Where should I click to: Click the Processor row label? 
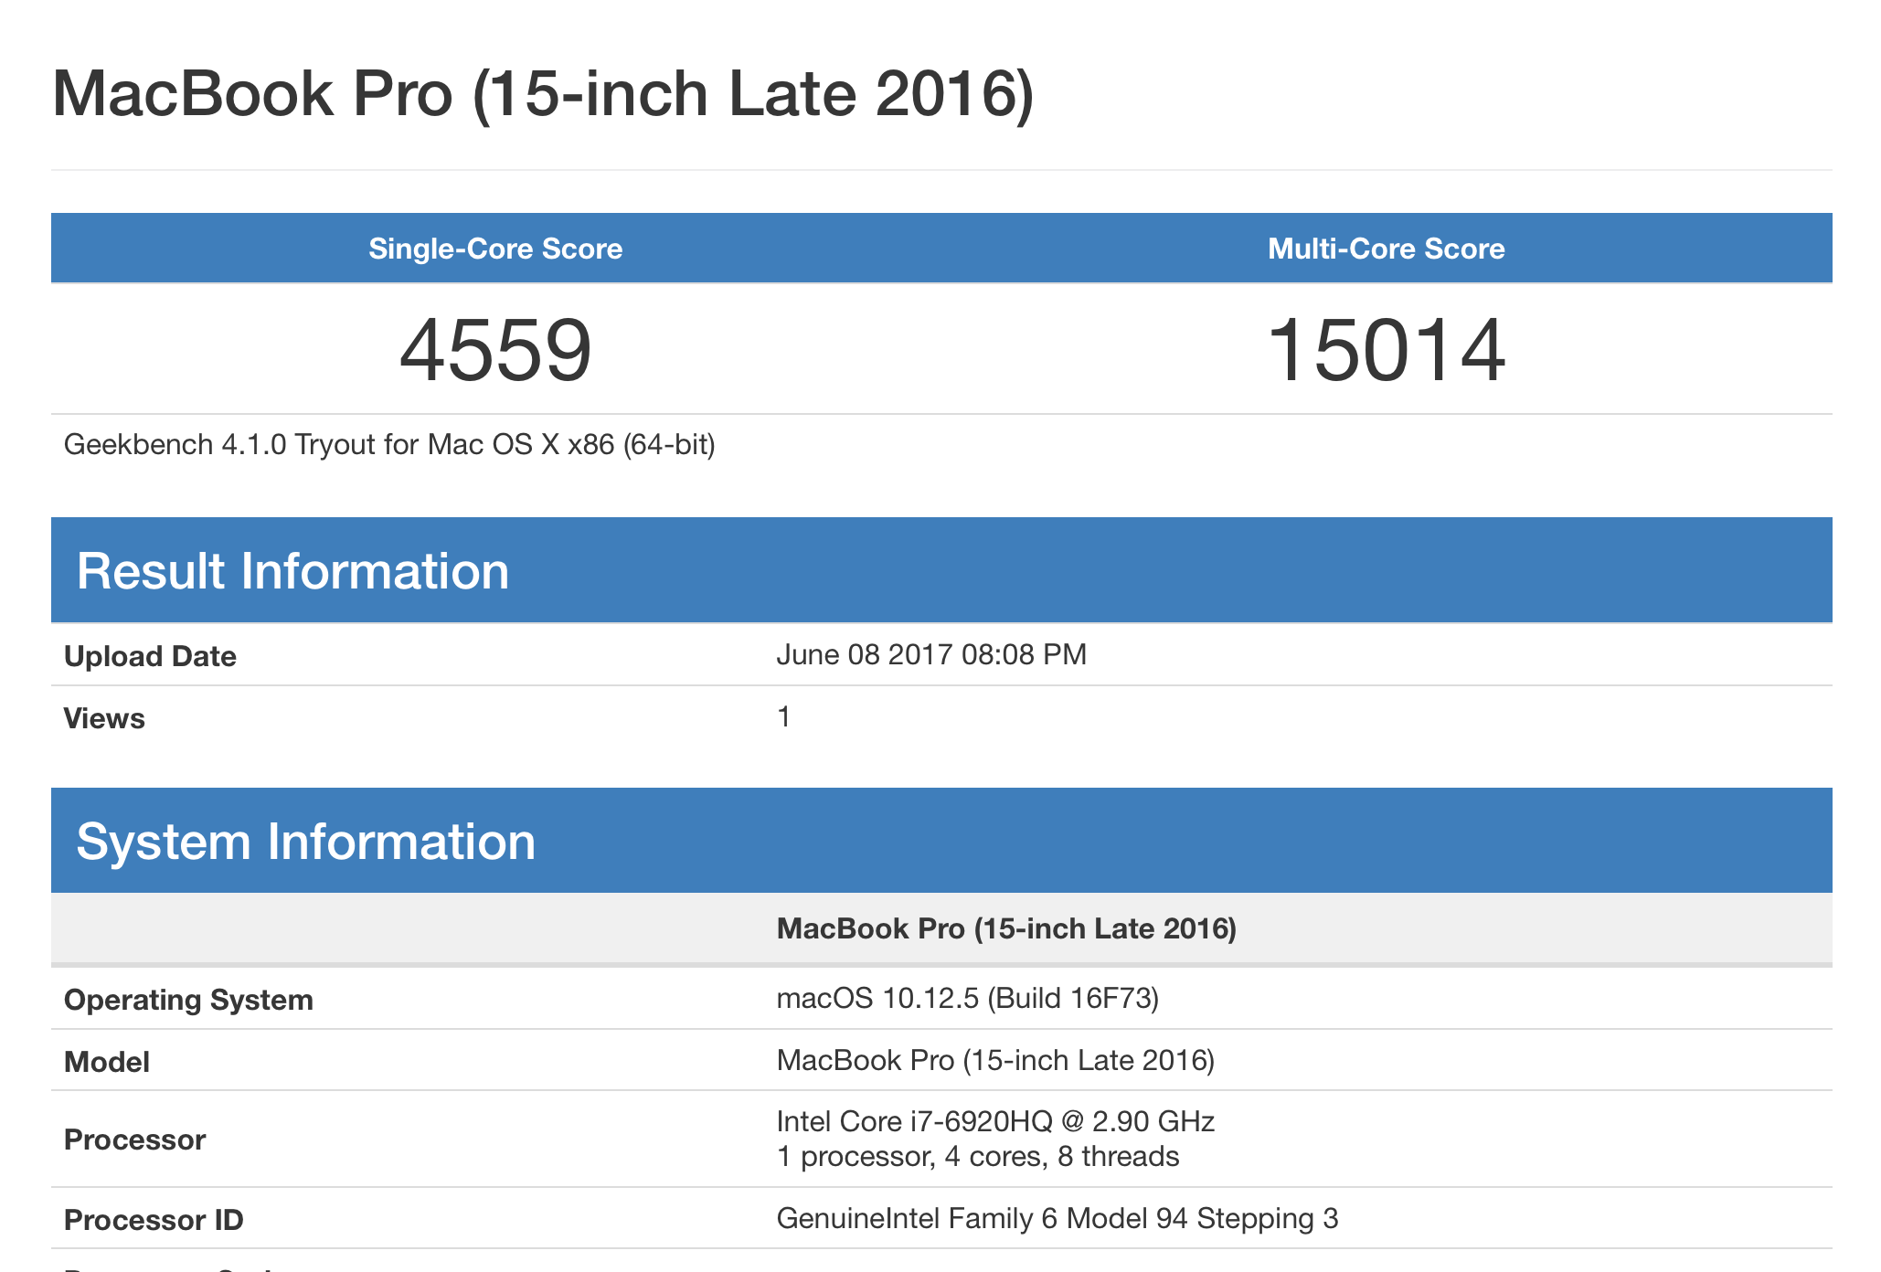pyautogui.click(x=134, y=1139)
